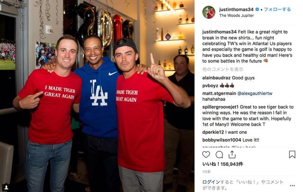Open dperkie12 commenter profile

pyautogui.click(x=213, y=132)
